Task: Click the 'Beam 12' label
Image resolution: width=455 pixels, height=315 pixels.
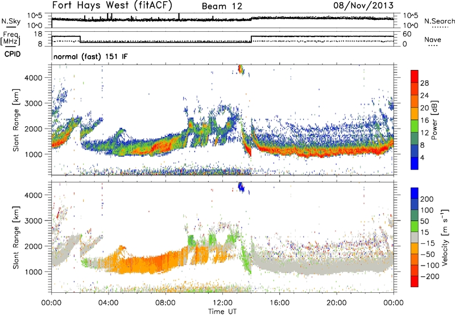Action: pyautogui.click(x=222, y=6)
